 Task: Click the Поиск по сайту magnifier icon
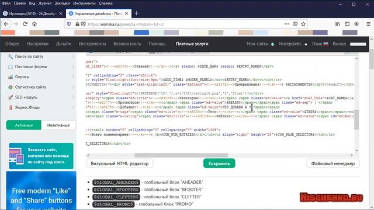pos(11,57)
